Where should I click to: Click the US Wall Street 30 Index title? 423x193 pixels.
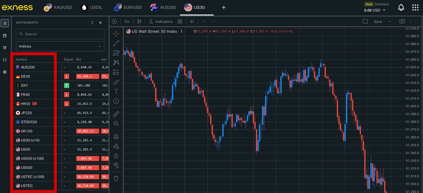pyautogui.click(x=154, y=31)
